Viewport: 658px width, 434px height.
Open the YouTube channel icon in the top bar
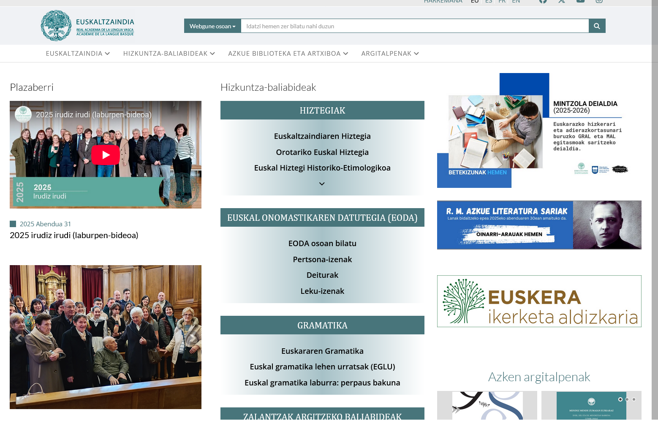[x=580, y=1]
